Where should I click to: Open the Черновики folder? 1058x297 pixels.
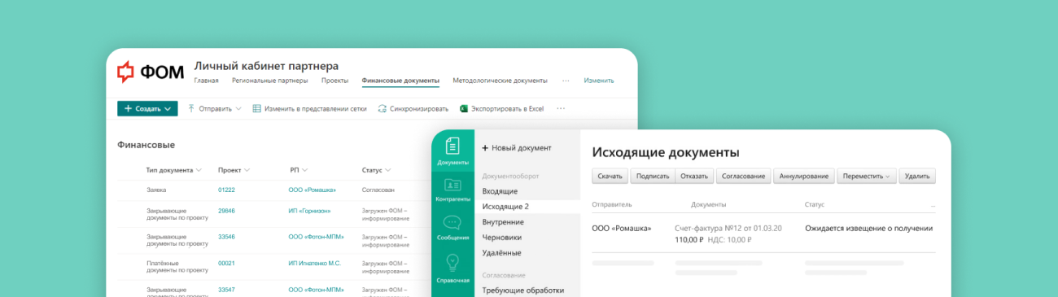pos(501,238)
